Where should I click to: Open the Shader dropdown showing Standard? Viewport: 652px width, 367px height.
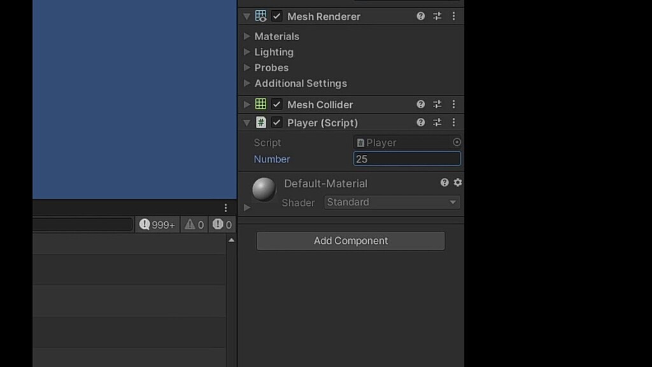pos(391,202)
